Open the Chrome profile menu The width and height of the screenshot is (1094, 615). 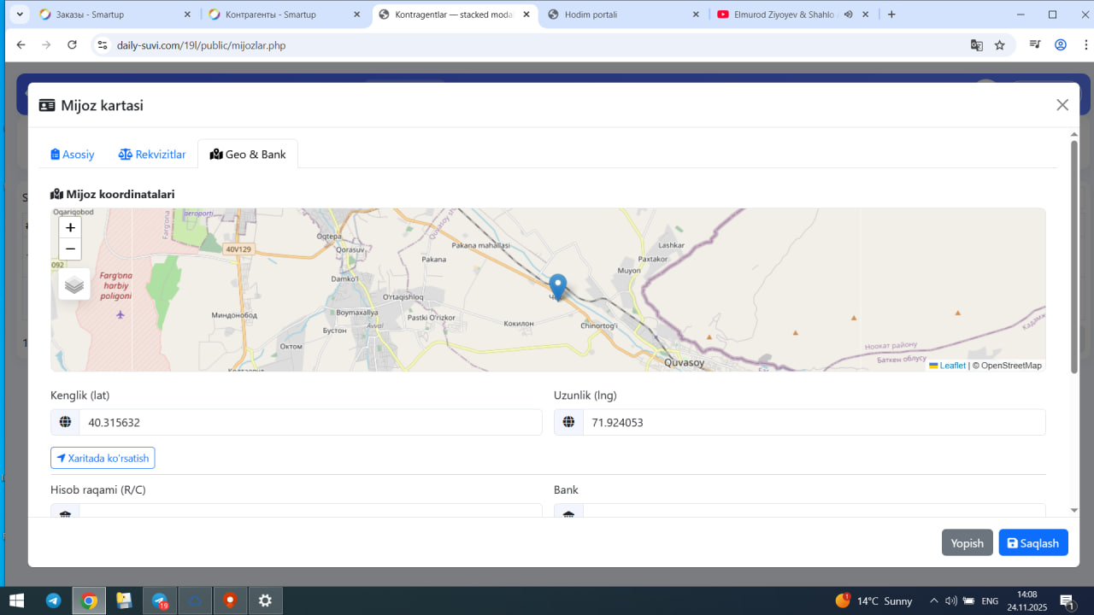point(1061,45)
